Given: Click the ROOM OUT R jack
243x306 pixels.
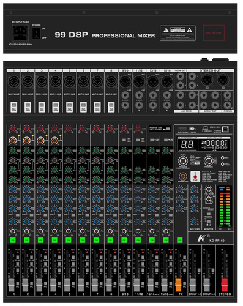Looking at the screenshot, I should point(180,86).
